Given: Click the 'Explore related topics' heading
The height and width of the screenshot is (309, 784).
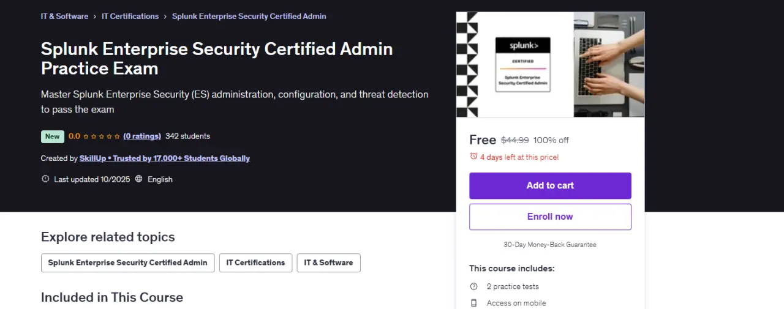Looking at the screenshot, I should coord(108,237).
